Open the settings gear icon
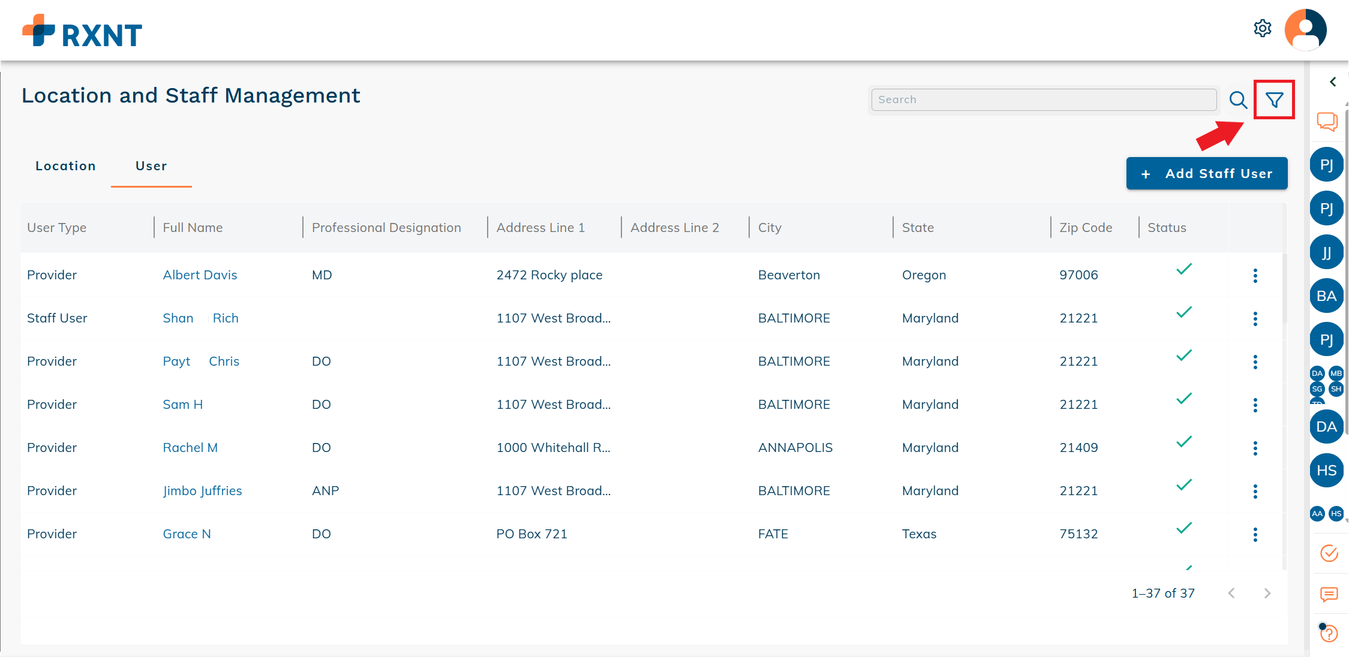Image resolution: width=1349 pixels, height=657 pixels. coord(1263,29)
